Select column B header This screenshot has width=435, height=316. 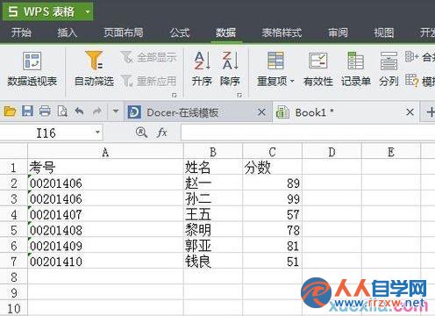pyautogui.click(x=213, y=152)
